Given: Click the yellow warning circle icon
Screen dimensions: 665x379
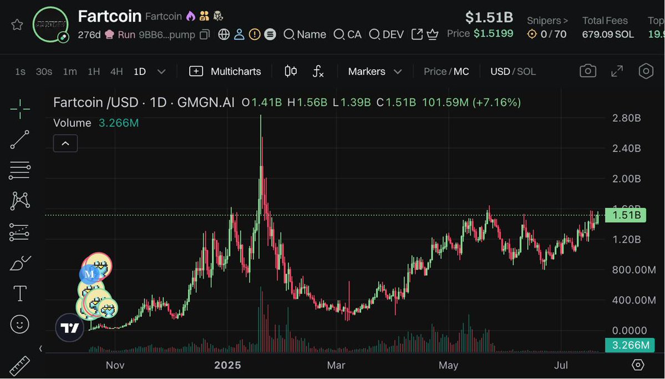Looking at the screenshot, I should (255, 34).
